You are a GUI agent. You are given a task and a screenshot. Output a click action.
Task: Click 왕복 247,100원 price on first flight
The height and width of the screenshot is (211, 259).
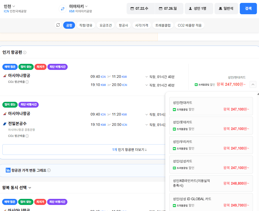231,84
